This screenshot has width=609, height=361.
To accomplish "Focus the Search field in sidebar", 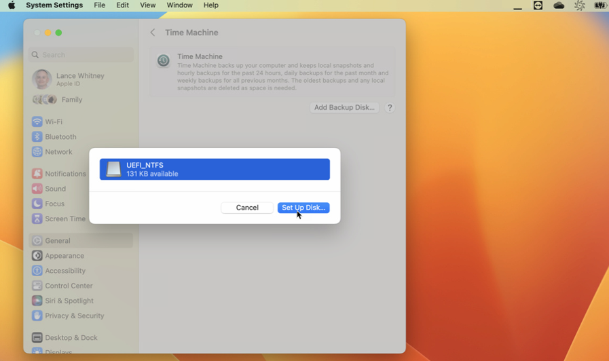I will 81,55.
